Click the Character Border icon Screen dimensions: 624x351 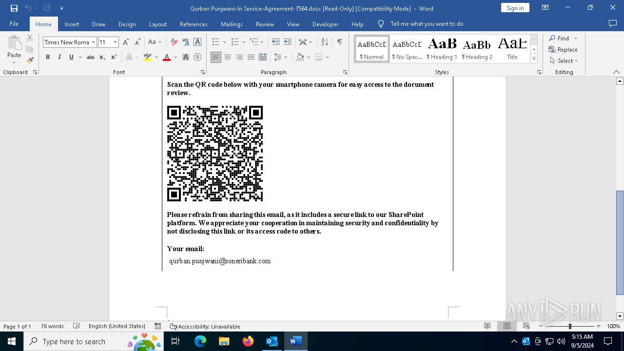(197, 42)
